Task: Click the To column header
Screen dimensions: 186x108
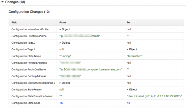Action: [154, 22]
